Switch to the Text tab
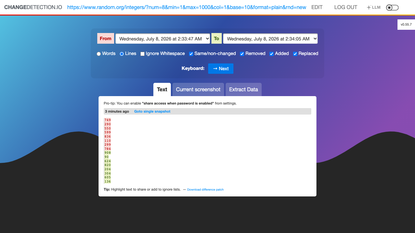415x233 pixels. tap(162, 90)
